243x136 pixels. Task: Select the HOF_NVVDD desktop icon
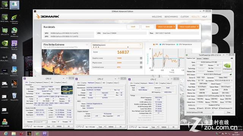[x=5, y=123]
